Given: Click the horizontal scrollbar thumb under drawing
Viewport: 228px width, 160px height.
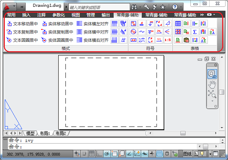Looking at the screenshot, I should point(183,133).
